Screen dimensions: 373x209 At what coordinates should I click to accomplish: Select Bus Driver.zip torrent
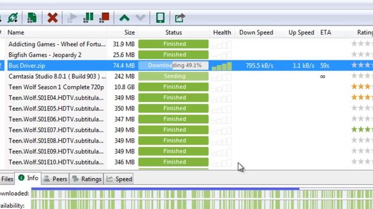(x=27, y=66)
